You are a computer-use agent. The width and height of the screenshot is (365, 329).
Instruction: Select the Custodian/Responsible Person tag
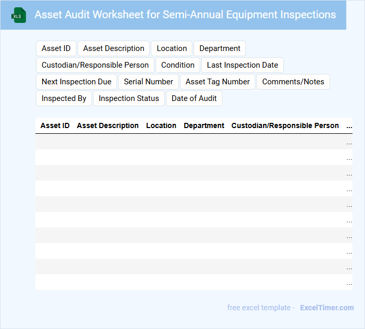pos(95,65)
